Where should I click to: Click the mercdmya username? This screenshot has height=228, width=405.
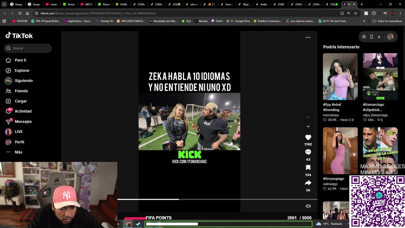pos(331,115)
